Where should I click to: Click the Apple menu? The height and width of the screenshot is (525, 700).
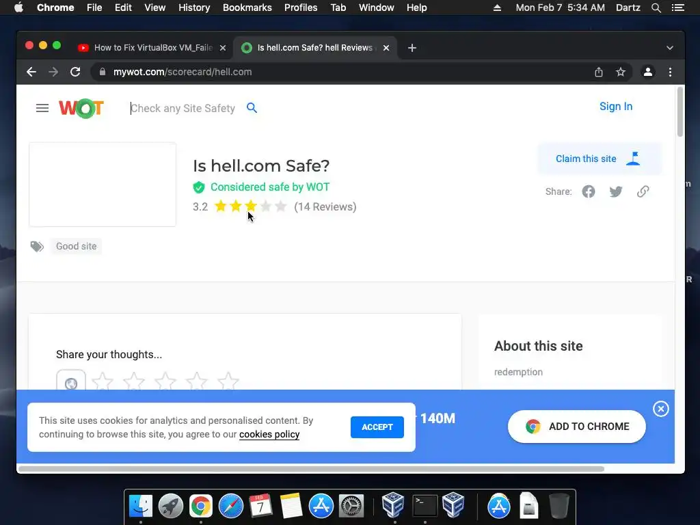click(18, 8)
